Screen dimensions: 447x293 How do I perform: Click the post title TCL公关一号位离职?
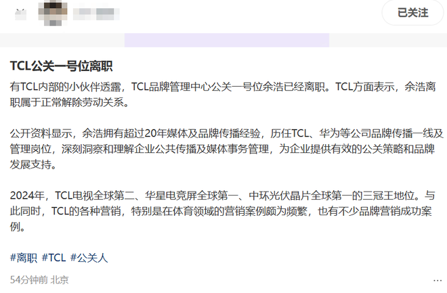coord(61,66)
